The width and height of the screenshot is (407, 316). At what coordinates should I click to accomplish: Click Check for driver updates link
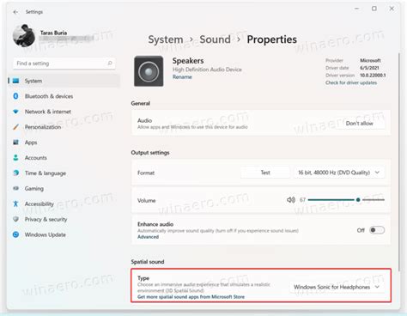coord(351,82)
